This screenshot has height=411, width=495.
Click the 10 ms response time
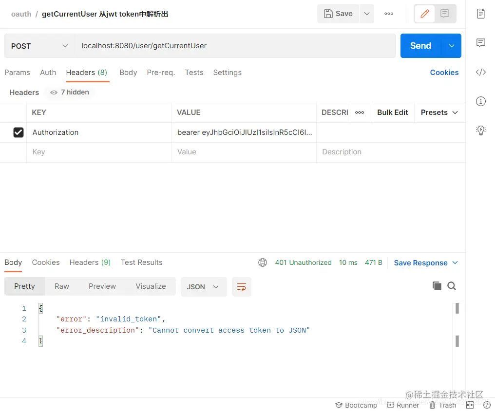pyautogui.click(x=348, y=262)
